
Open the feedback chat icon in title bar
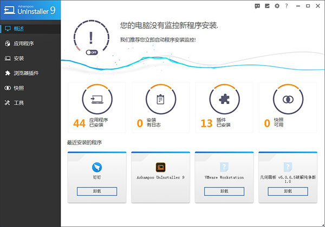tap(257, 6)
